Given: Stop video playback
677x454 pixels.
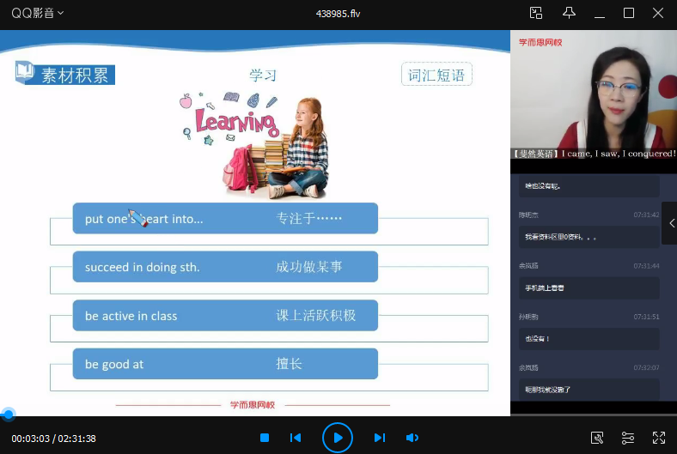Looking at the screenshot, I should point(265,438).
